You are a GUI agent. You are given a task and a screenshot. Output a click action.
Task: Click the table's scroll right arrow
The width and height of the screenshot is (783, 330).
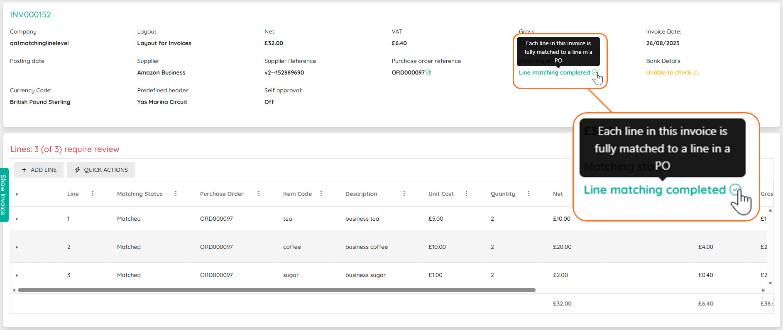[763, 290]
